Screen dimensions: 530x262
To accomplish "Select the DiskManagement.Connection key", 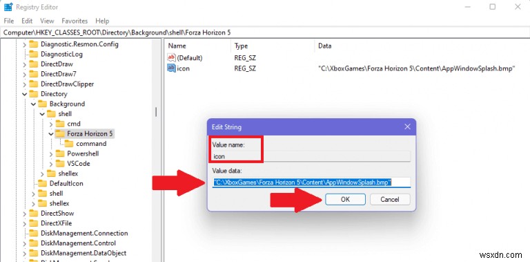I will 84,233.
